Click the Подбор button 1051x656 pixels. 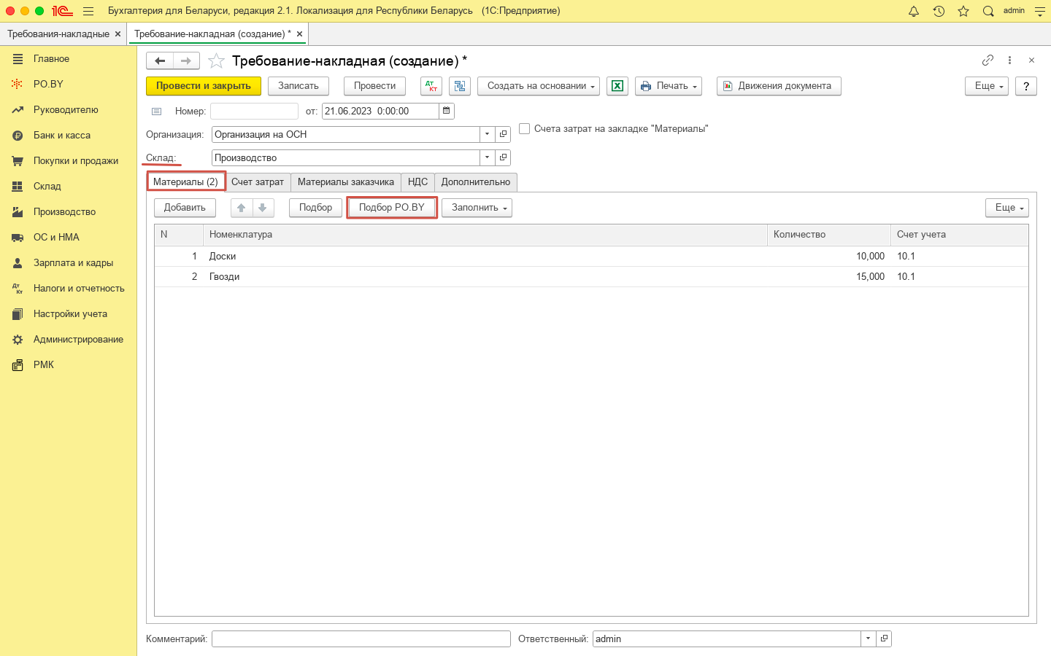(x=315, y=208)
